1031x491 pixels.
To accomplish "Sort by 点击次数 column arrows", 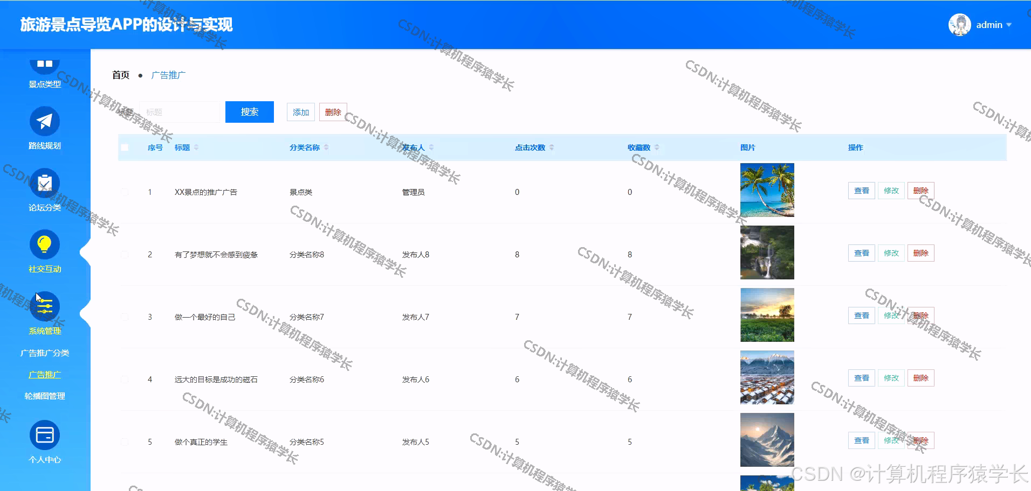I will (x=552, y=148).
